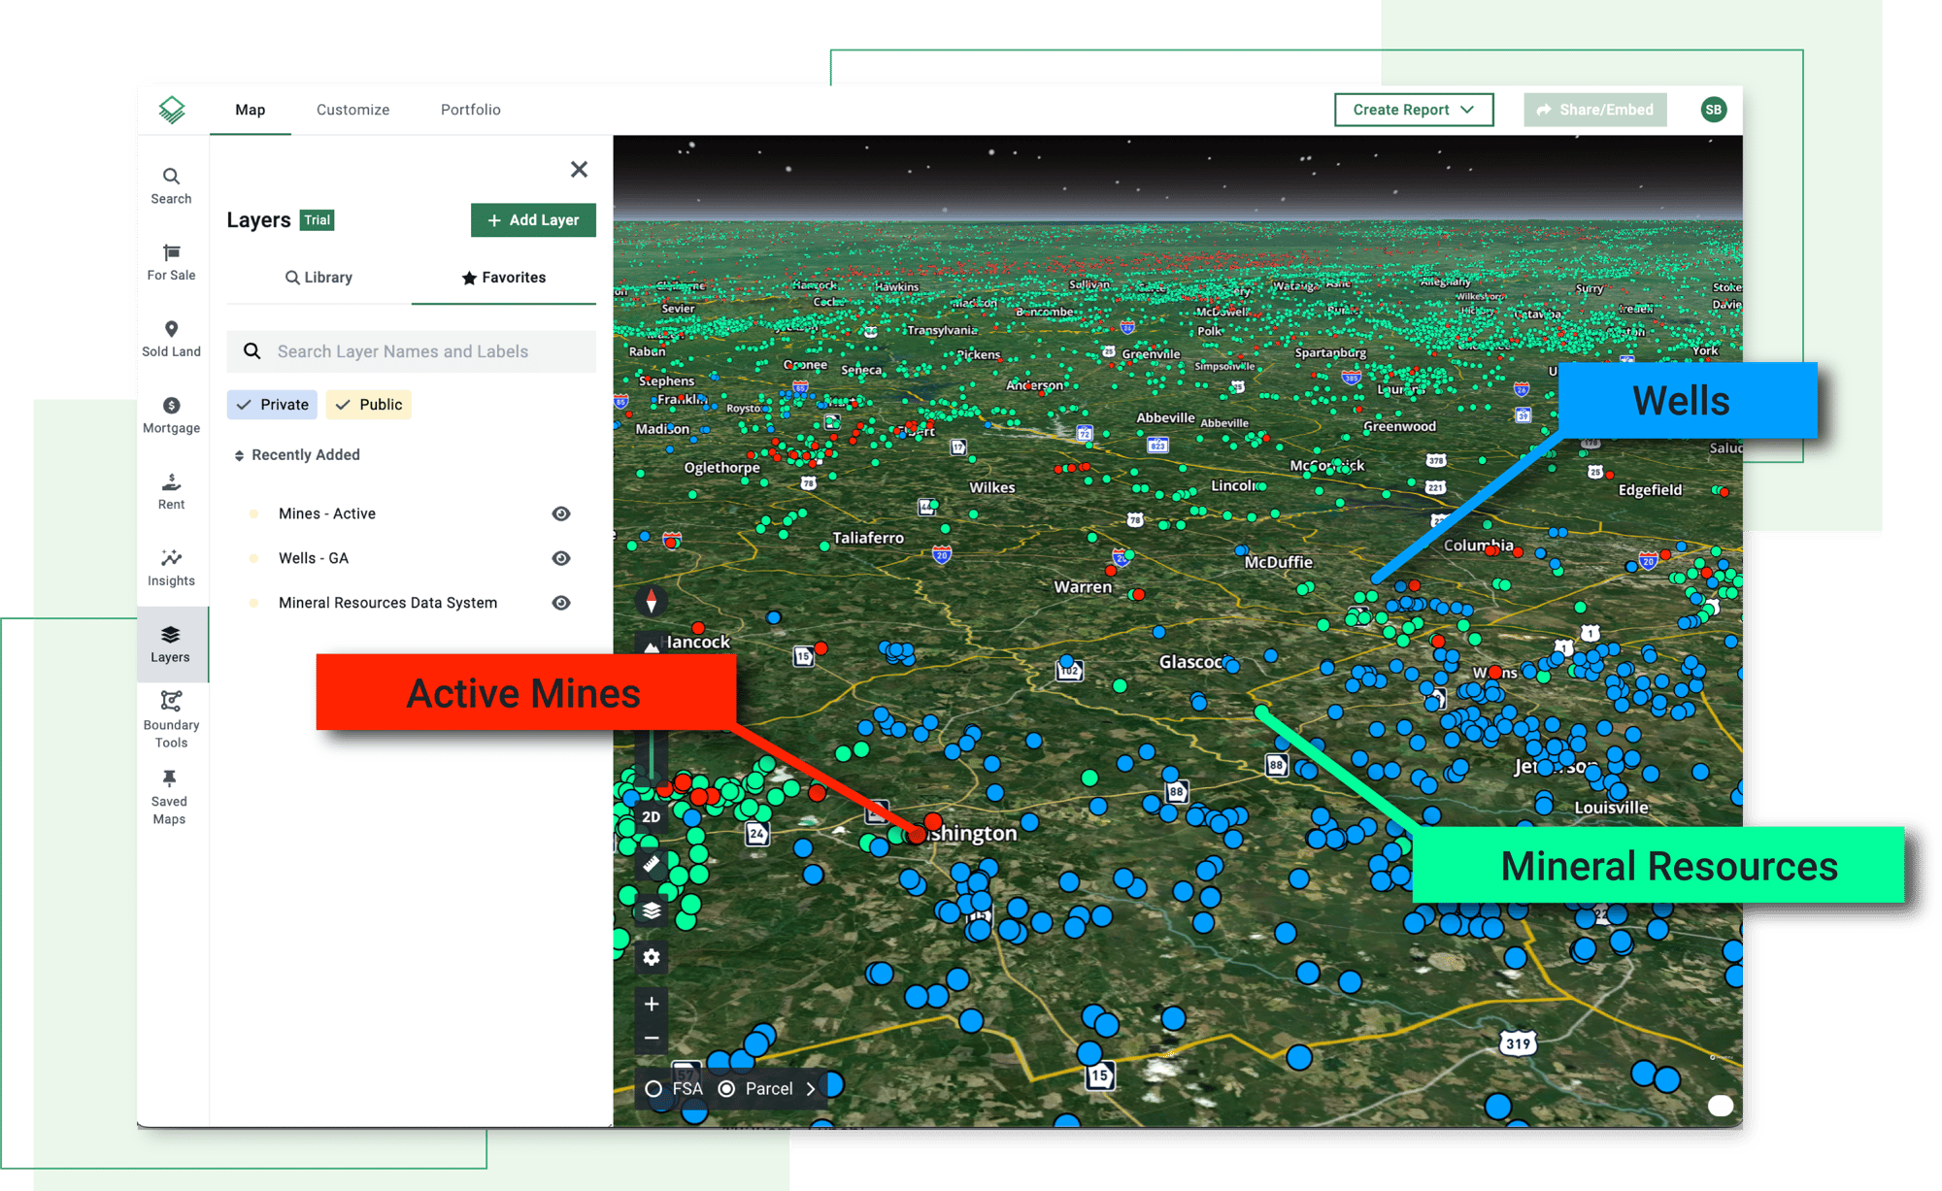
Task: Open the map base layers stack icon
Action: (x=652, y=910)
